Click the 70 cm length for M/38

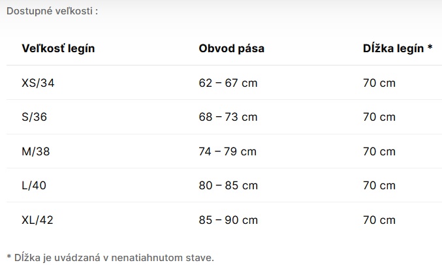click(x=379, y=151)
